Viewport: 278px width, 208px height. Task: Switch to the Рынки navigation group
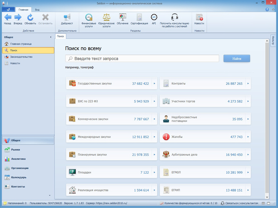(x=28, y=149)
